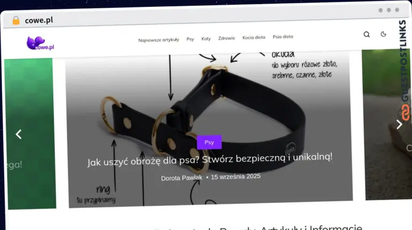
Task: Click the cowe.pl address bar text
Action: point(39,20)
